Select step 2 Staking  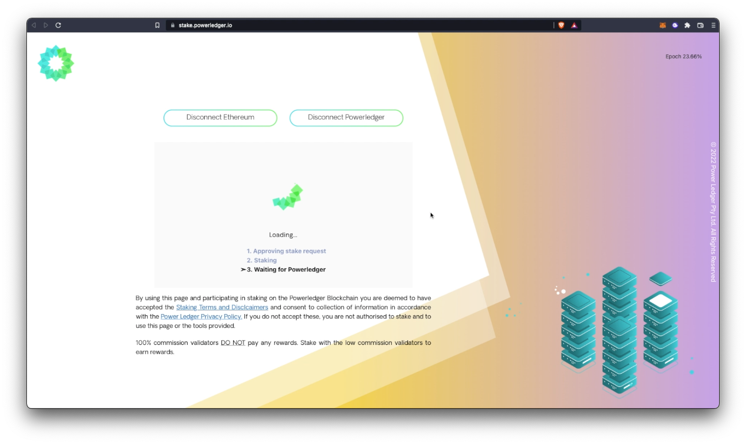point(261,260)
